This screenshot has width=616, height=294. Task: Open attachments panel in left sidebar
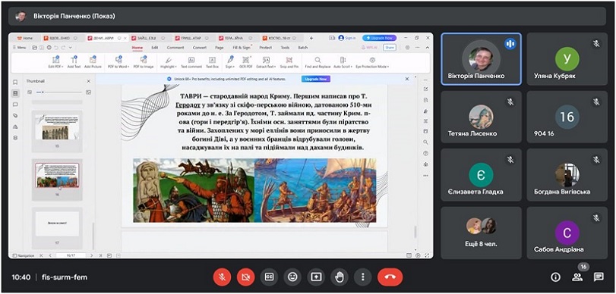coord(15,115)
